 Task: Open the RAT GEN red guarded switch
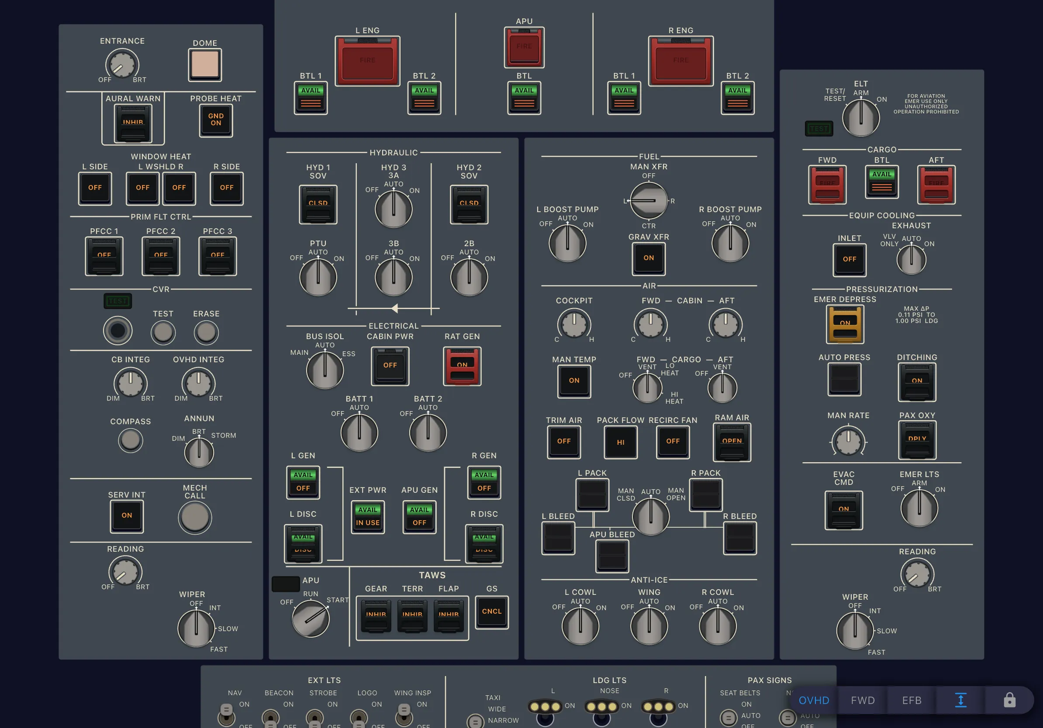(462, 366)
